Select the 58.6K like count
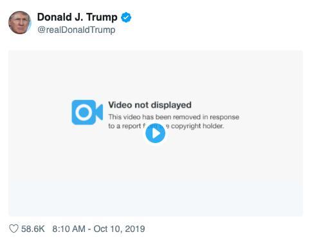Viewport: 312px width, 241px height. [33, 229]
